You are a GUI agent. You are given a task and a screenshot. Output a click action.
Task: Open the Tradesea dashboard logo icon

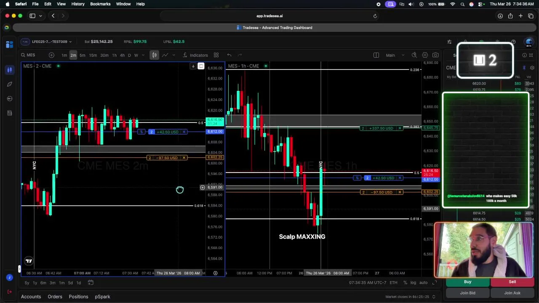point(9,44)
